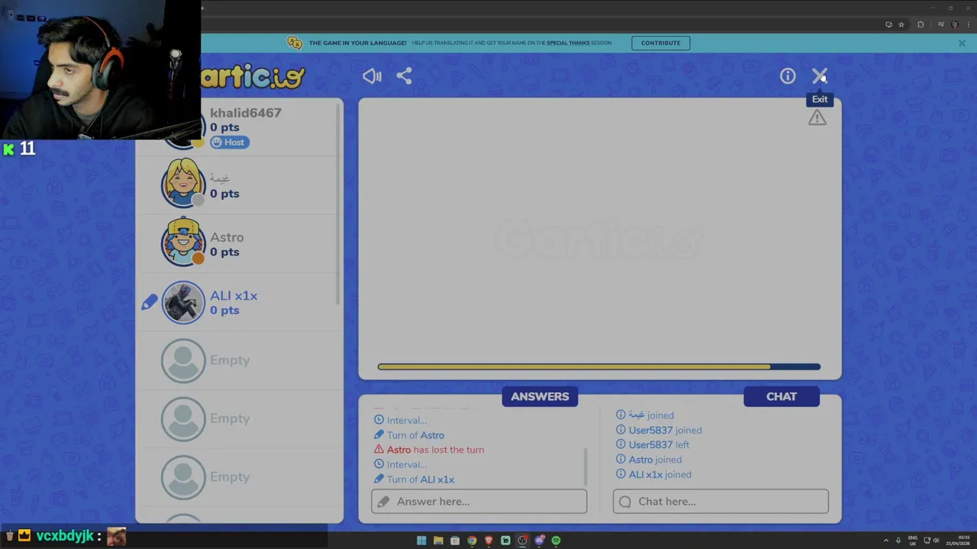Focus the Chat here input field
This screenshot has height=549, width=977.
721,501
